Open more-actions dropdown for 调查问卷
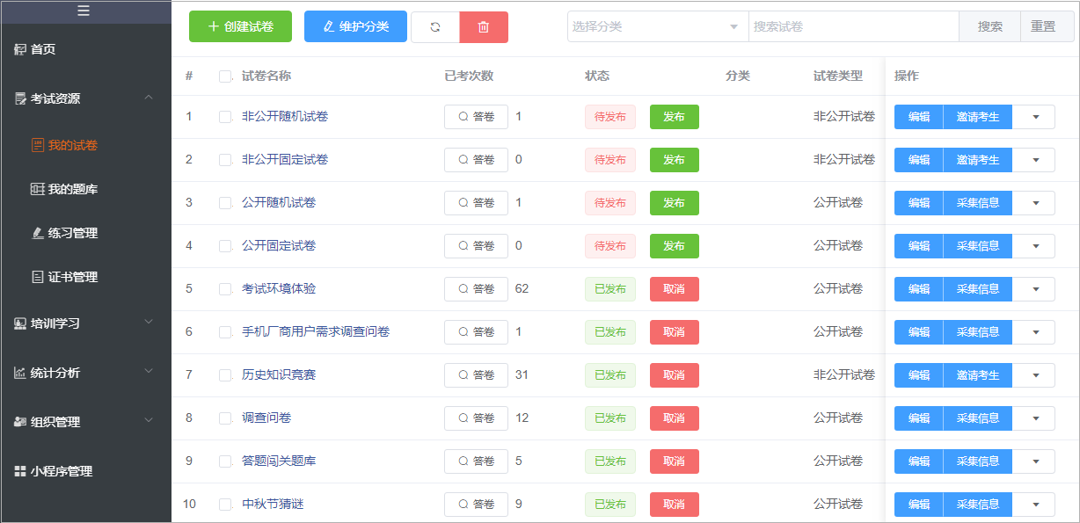This screenshot has width=1080, height=523. 1034,418
